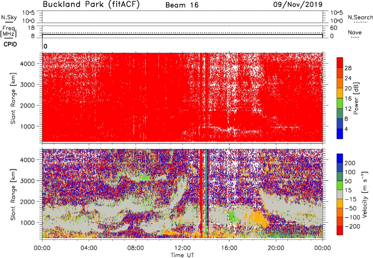
Task: Click the "2000" tick of the velocity panel
Action: (28, 202)
